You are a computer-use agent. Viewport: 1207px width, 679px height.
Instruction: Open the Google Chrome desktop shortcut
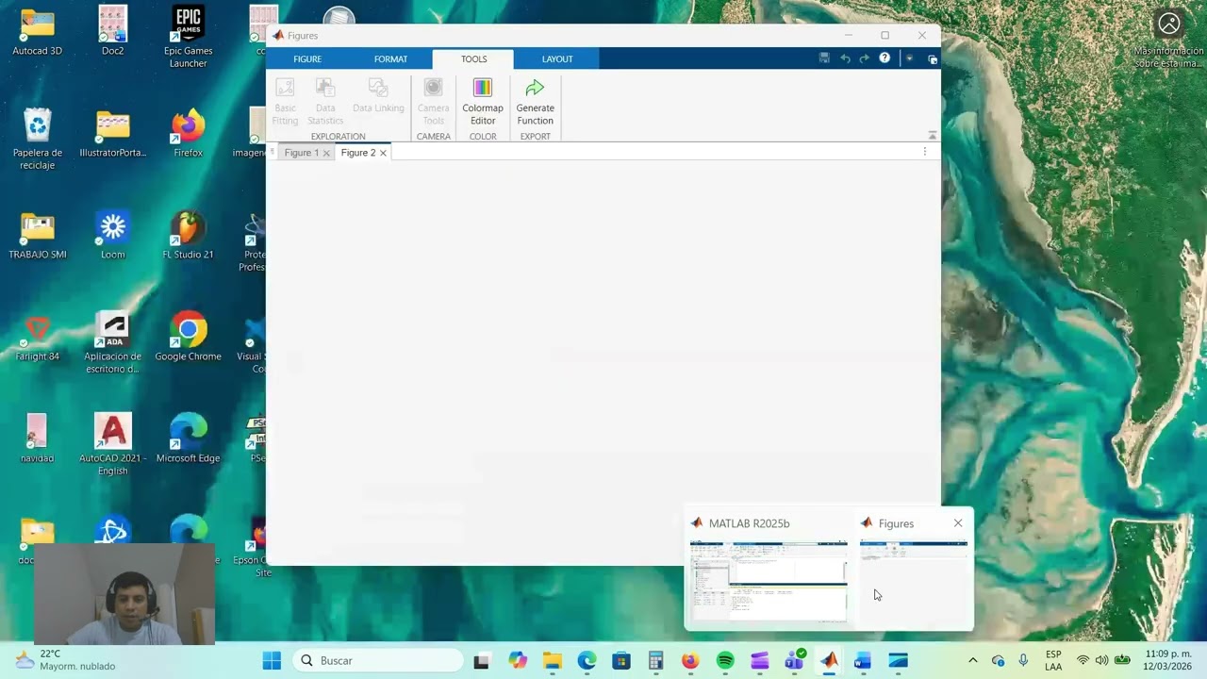pos(189,337)
